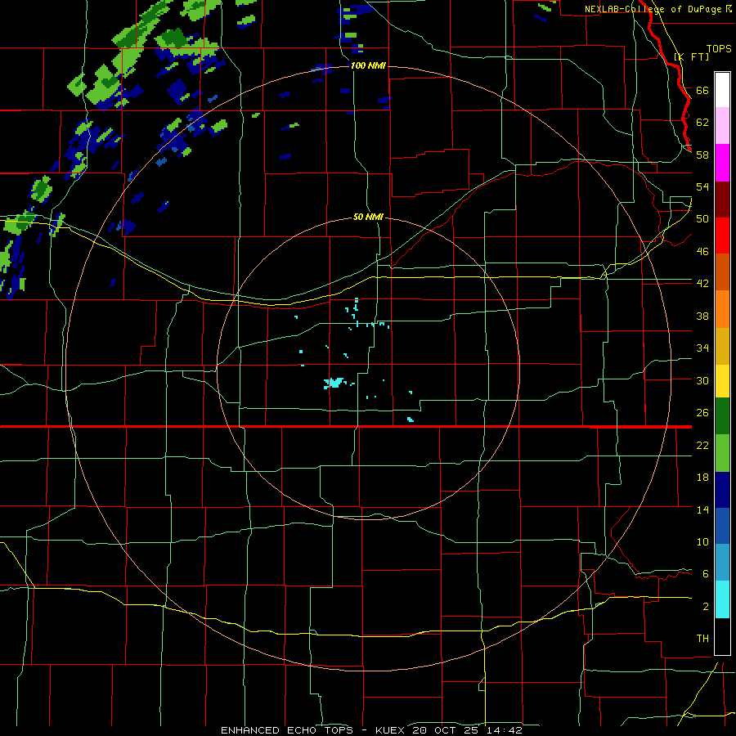Click the white swatch in the tops legend
The height and width of the screenshot is (736, 736).
(722, 90)
